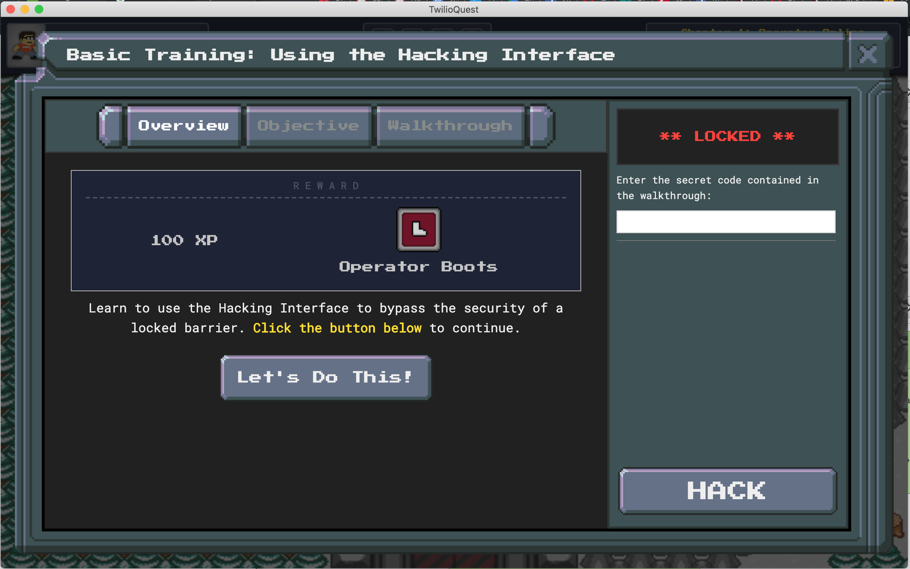Click the TwilioQuest window title bar text

(454, 10)
